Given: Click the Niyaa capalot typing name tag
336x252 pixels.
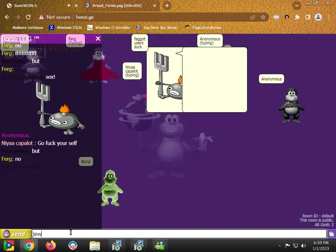Looking at the screenshot, I should pos(132,71).
